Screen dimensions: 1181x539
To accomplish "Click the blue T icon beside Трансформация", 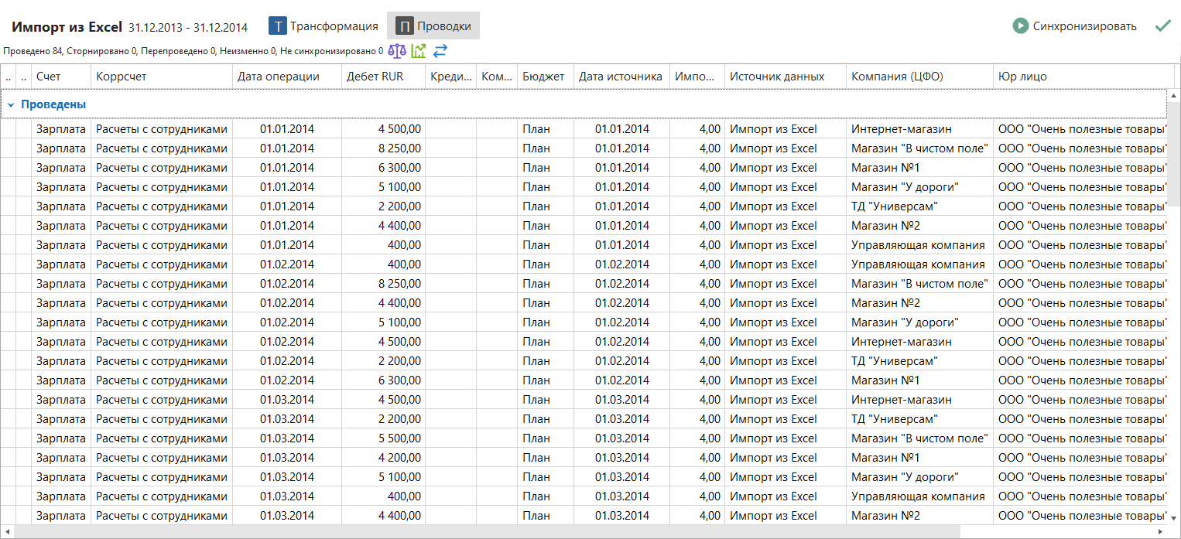I will tap(277, 26).
